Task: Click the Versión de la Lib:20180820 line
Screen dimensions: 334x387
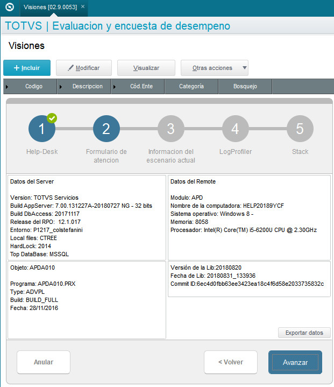Action: [x=206, y=268]
